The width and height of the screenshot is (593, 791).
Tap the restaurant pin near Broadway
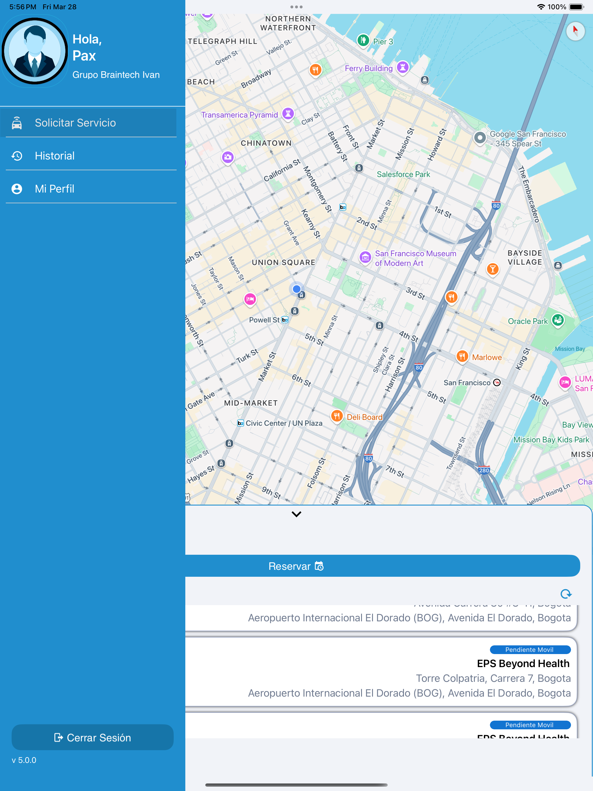pos(315,70)
